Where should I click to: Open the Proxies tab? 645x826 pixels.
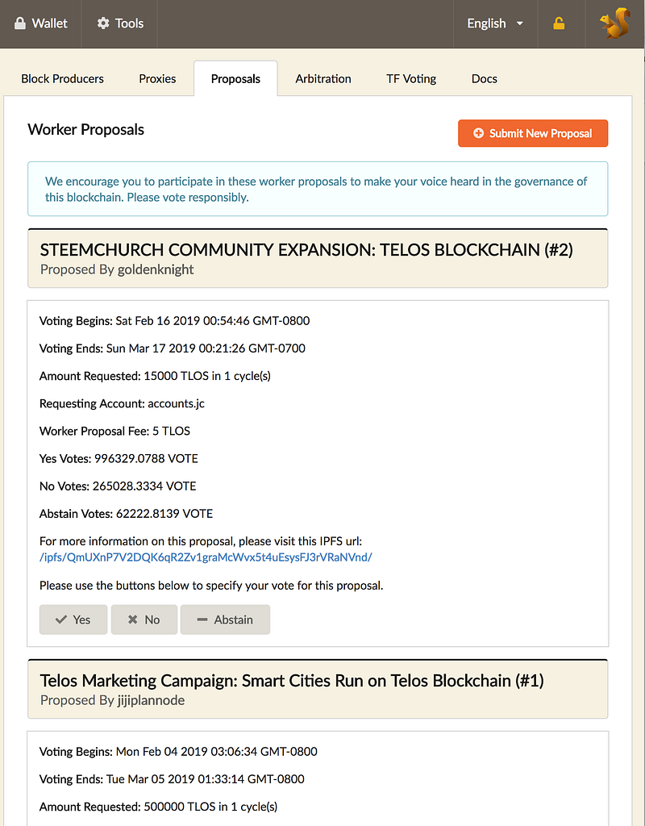pyautogui.click(x=157, y=78)
